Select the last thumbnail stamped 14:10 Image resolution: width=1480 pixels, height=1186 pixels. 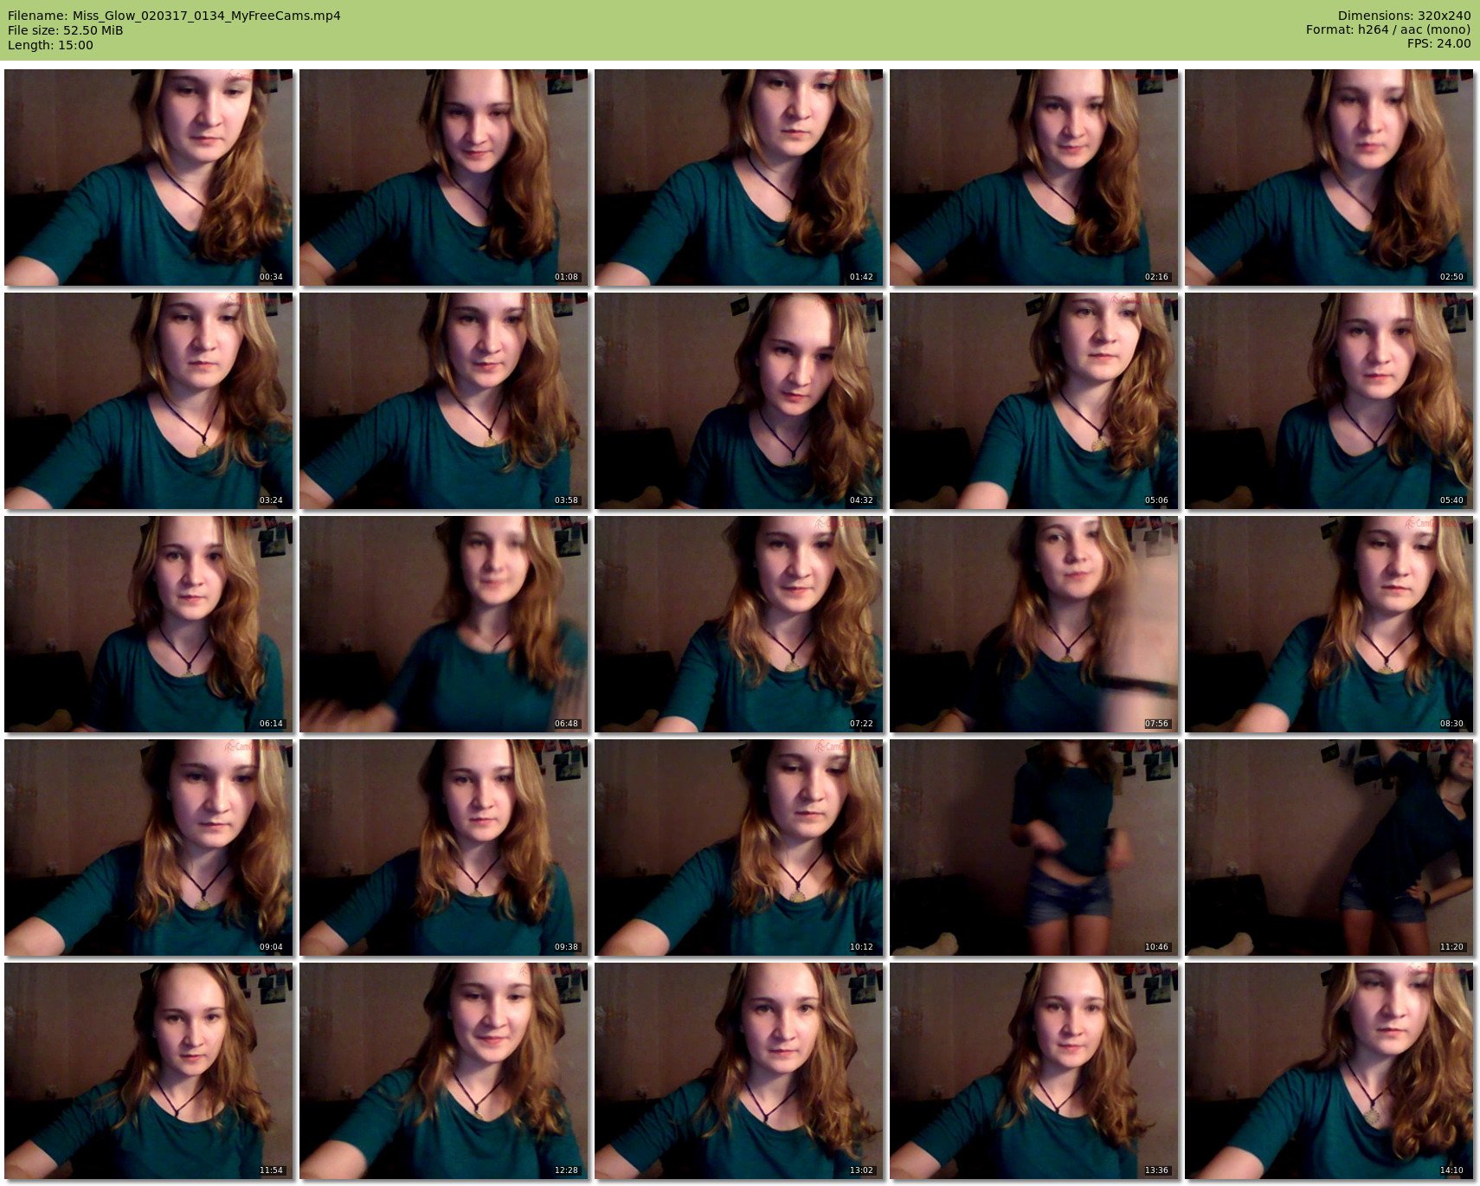pyautogui.click(x=1329, y=1071)
